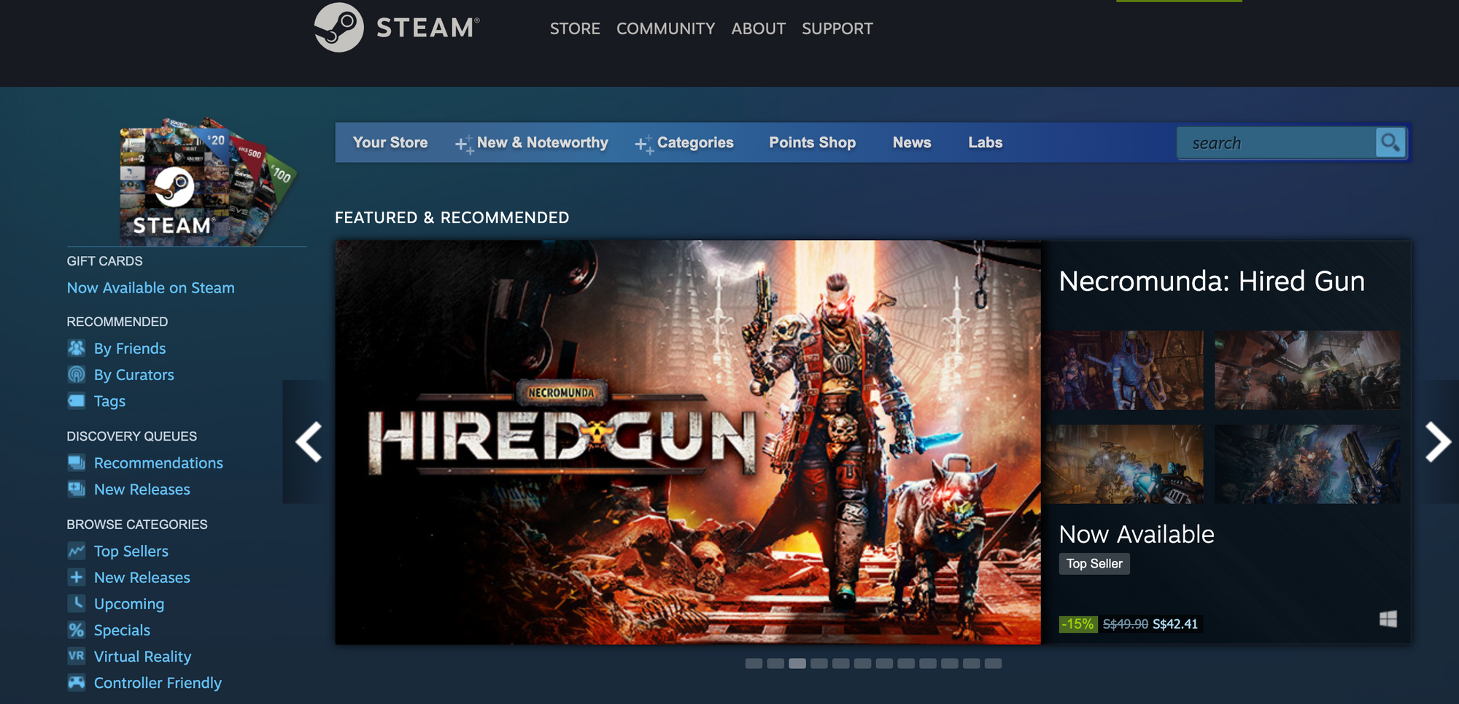This screenshot has height=704, width=1459.
Task: Open the Virtual Reality category link
Action: pyautogui.click(x=143, y=657)
